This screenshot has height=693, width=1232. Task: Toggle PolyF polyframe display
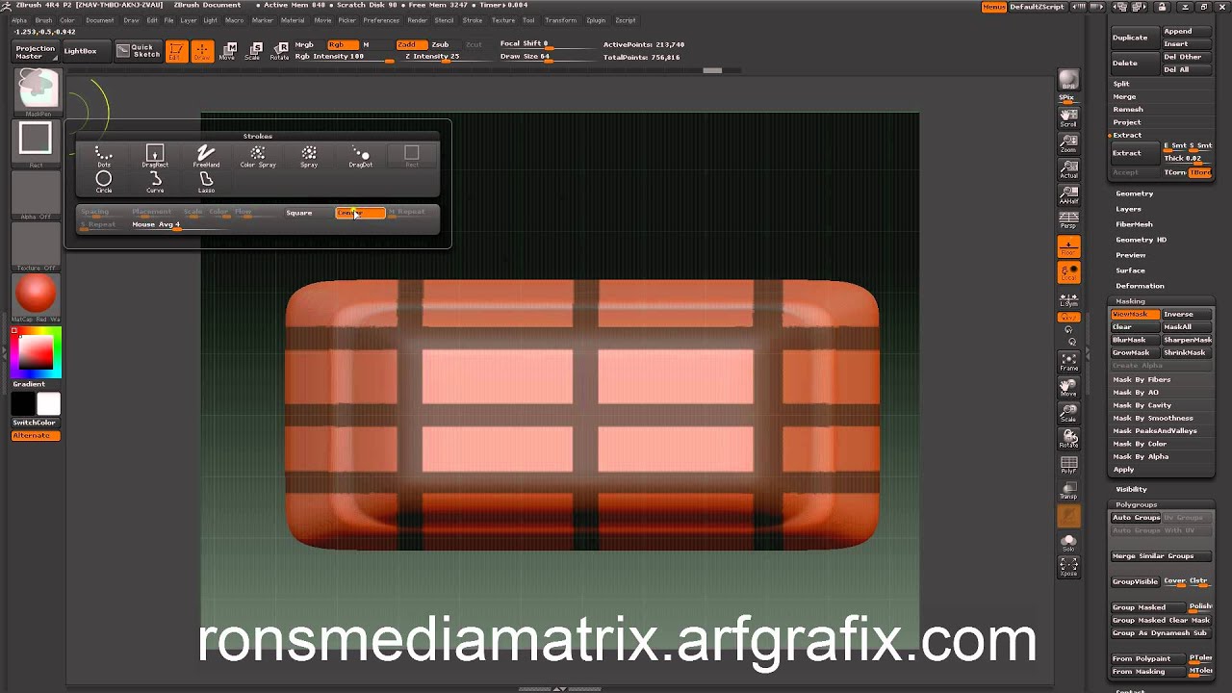(x=1068, y=465)
